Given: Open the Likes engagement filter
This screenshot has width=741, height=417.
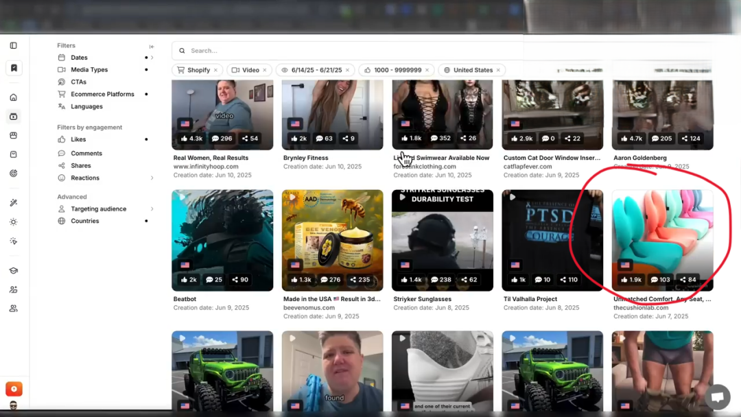Looking at the screenshot, I should tap(78, 139).
